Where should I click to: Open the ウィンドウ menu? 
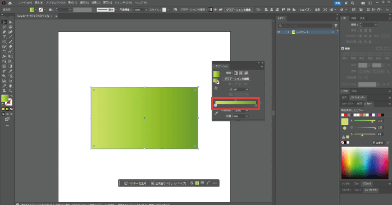(123, 3)
